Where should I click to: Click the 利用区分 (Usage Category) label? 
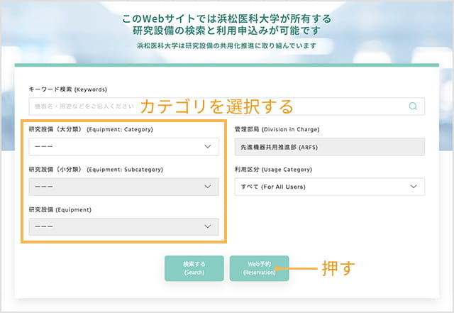[x=273, y=170]
